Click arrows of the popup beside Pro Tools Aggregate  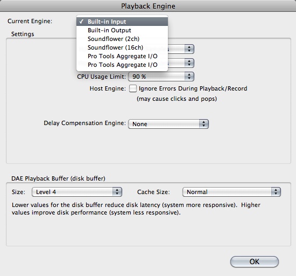[x=189, y=63]
